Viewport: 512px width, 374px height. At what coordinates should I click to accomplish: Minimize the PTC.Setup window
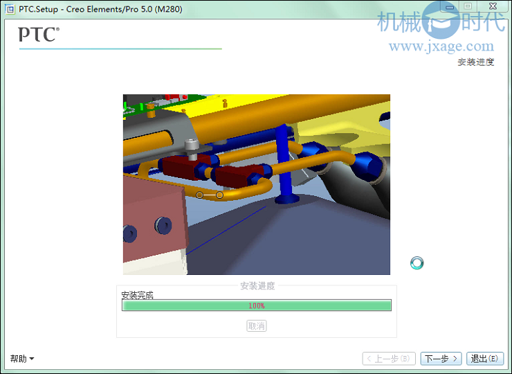[450, 6]
